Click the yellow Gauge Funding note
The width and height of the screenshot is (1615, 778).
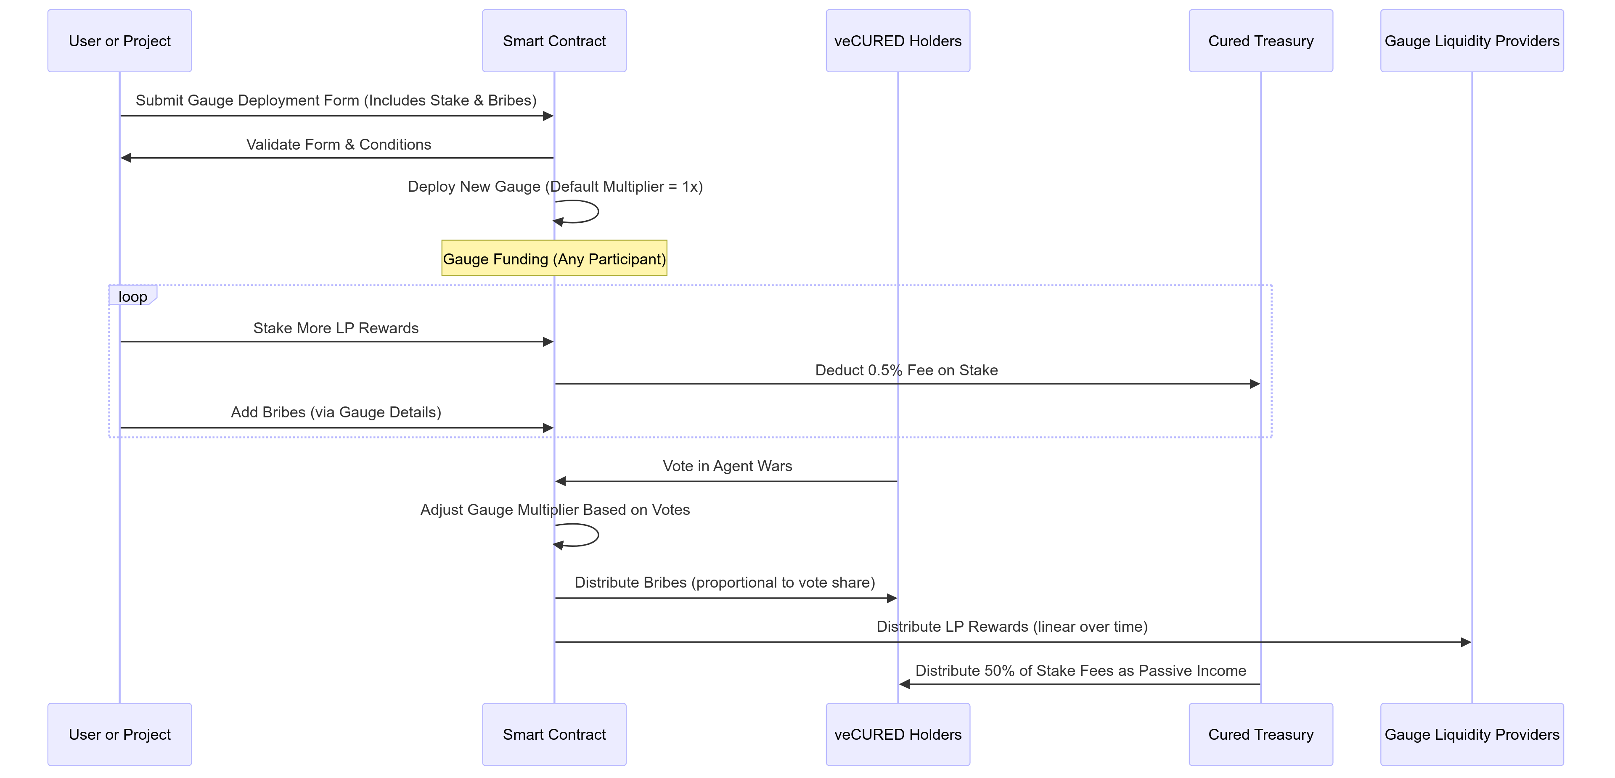[x=553, y=259]
